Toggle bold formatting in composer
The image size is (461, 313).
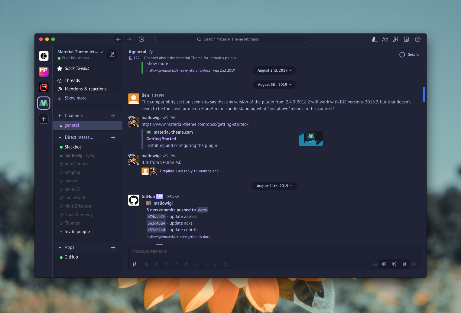[x=146, y=264]
